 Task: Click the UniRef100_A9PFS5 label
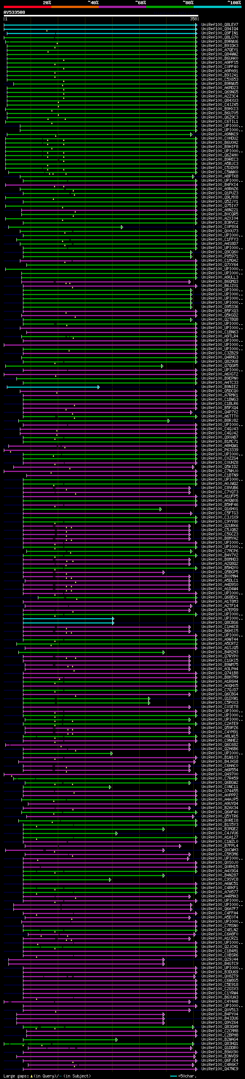pos(219,62)
